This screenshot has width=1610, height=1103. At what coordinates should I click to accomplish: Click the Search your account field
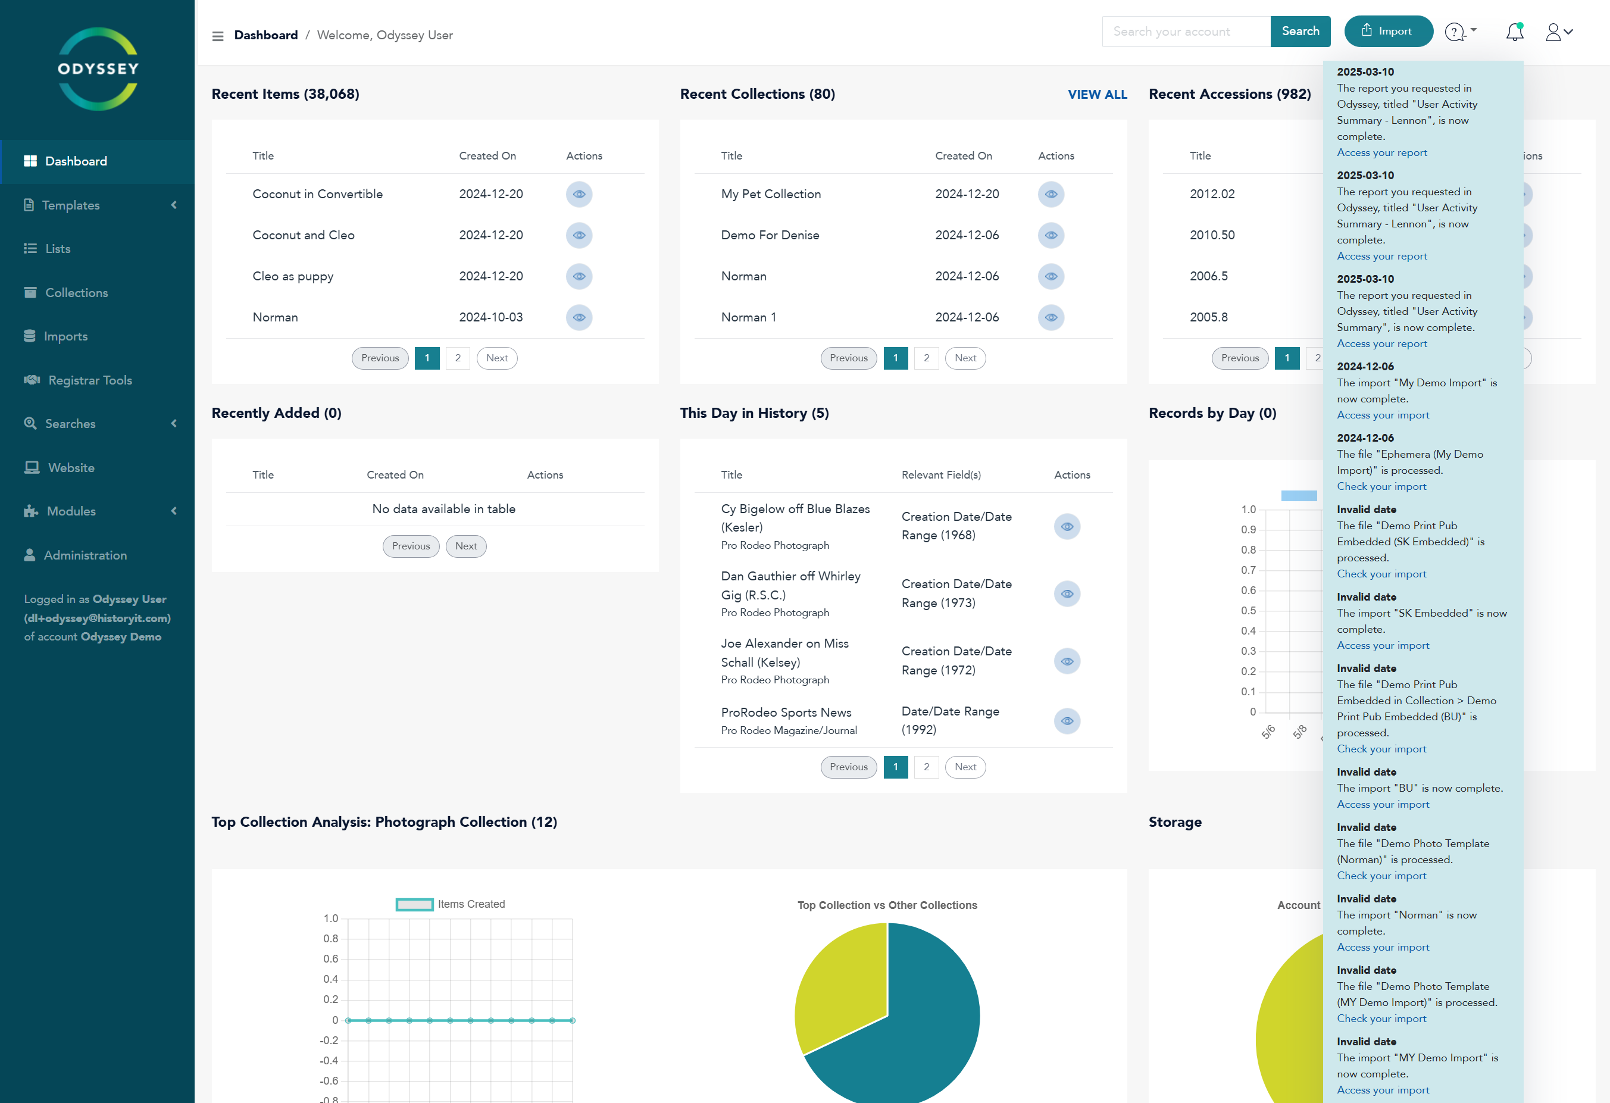[x=1186, y=31]
